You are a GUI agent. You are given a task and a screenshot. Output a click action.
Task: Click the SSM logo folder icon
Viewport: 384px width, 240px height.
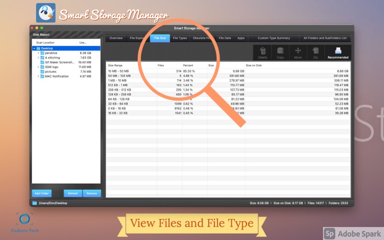point(42,67)
